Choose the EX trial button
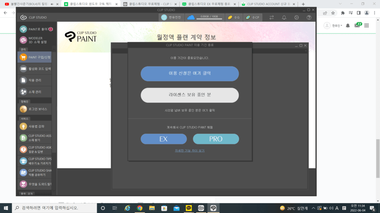 [x=163, y=139]
